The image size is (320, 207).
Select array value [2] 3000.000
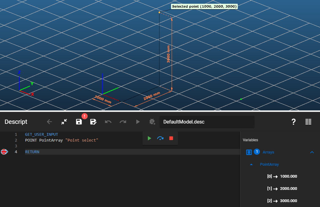pyautogui.click(x=282, y=201)
